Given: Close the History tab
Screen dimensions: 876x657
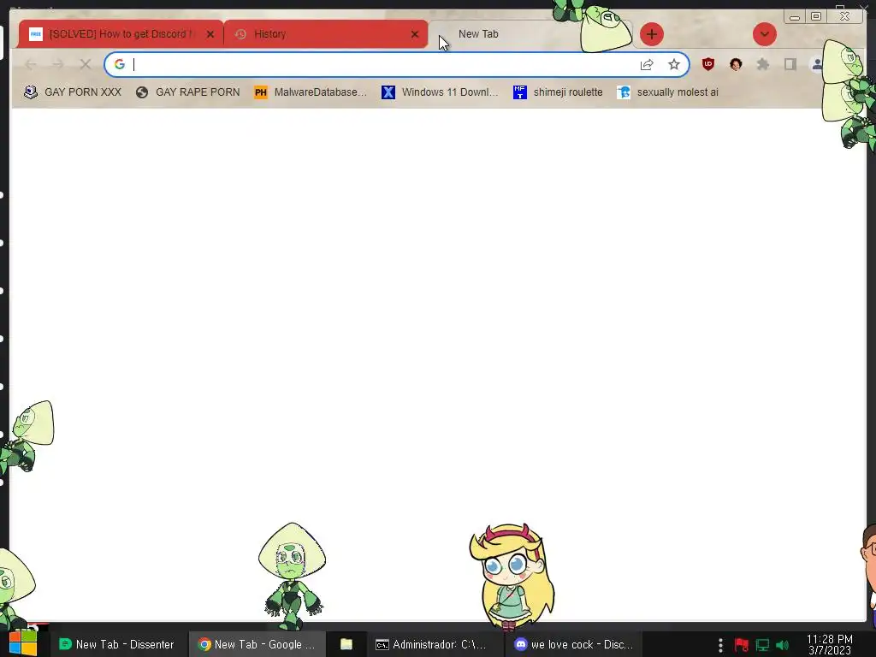Looking at the screenshot, I should click(415, 34).
